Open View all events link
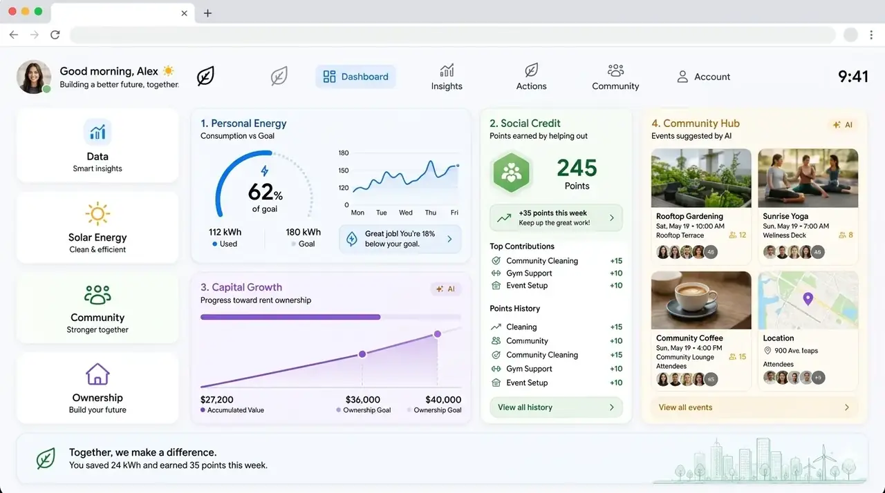Viewport: 885px width, 493px height. click(754, 407)
